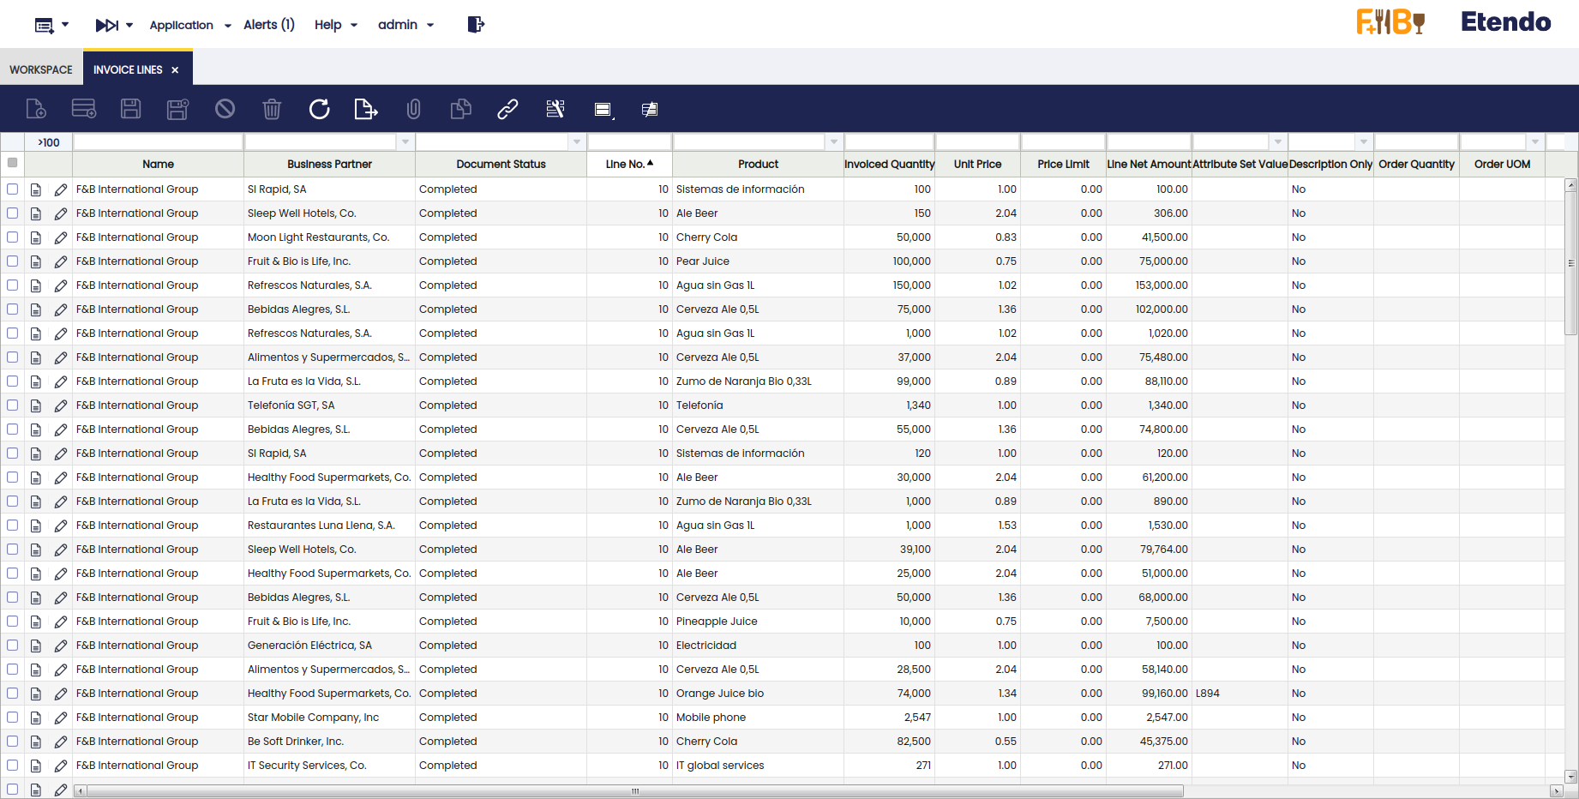Screen dimensions: 1579x799
Task: Click the Order Quantity filter field
Action: (x=1416, y=142)
